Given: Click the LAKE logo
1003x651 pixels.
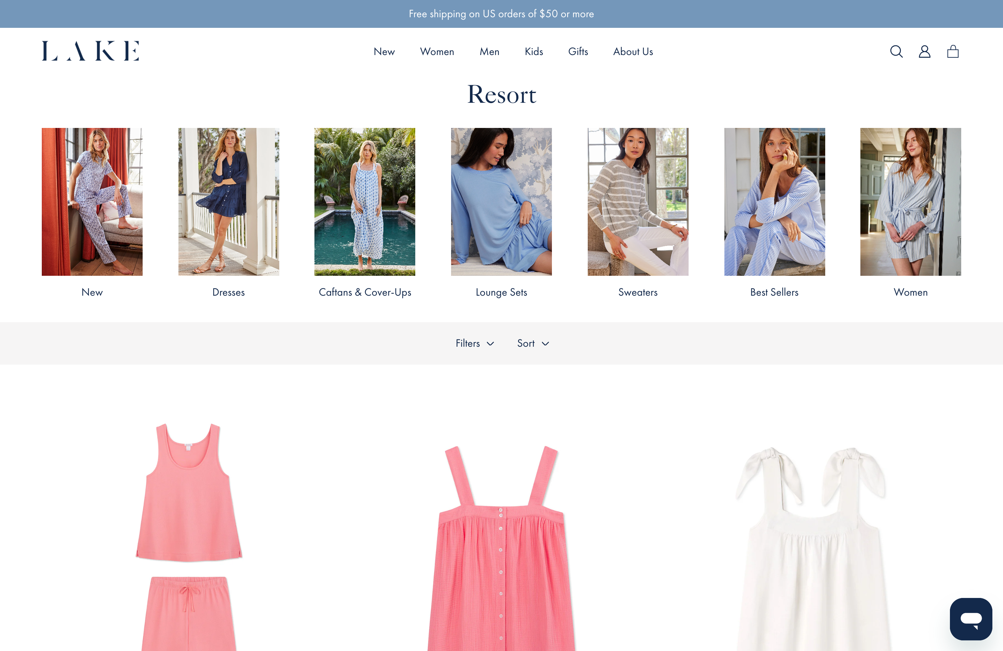Looking at the screenshot, I should (x=90, y=50).
